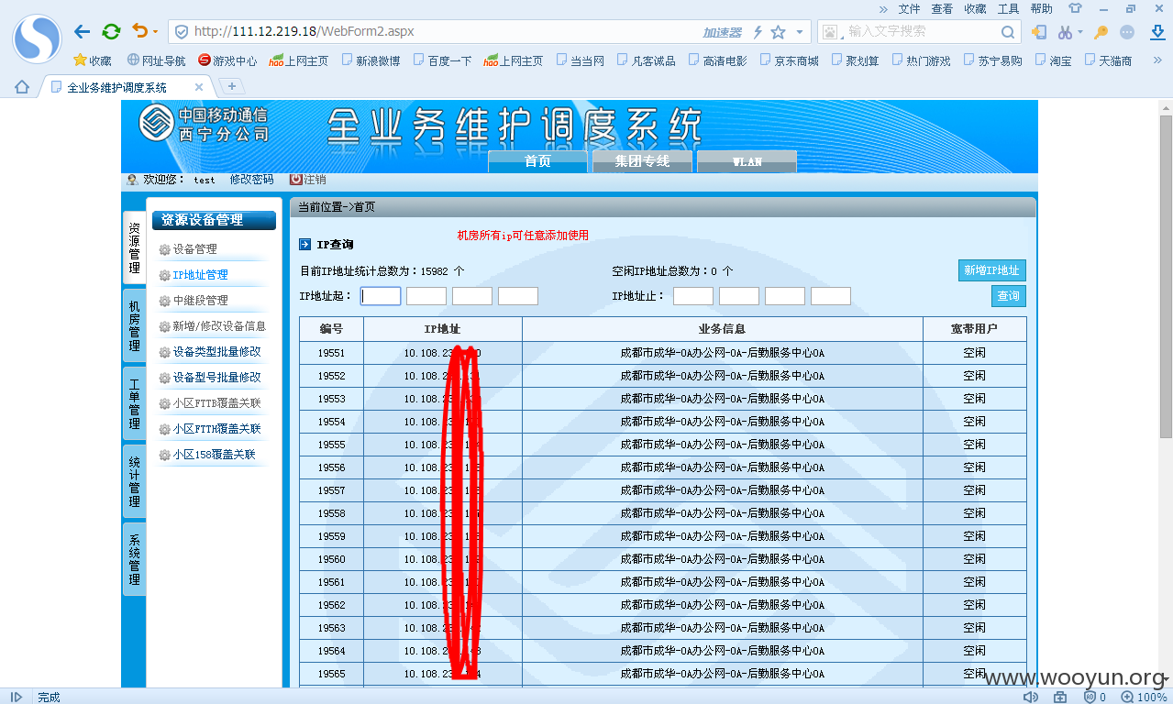Image resolution: width=1173 pixels, height=704 pixels.
Task: Open the 工具 menu
Action: coord(1008,8)
